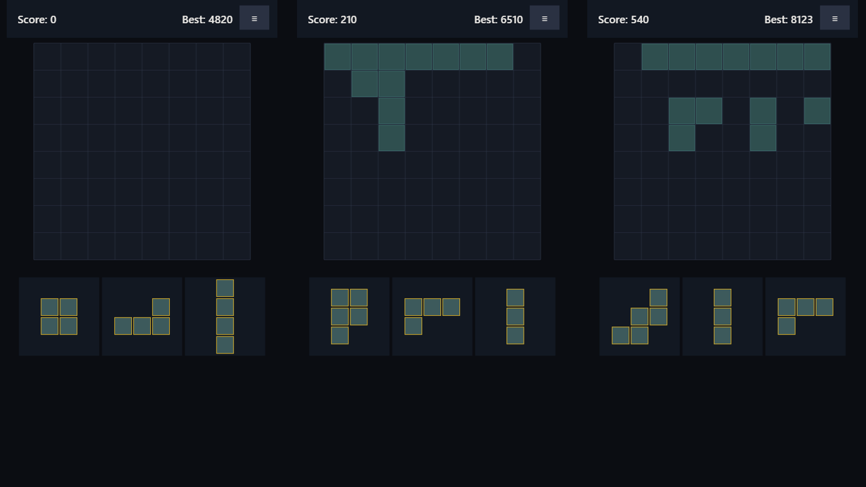
Task: Open the menu beside Best: 4820
Action: tap(254, 18)
